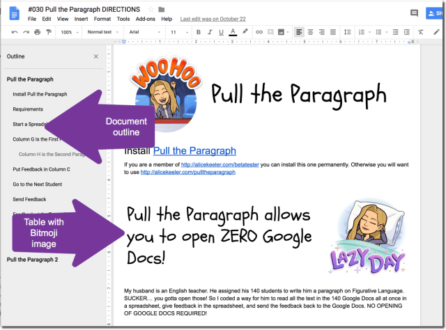This screenshot has width=446, height=330.
Task: Open the font size 11 dropdown
Action: coord(179,32)
